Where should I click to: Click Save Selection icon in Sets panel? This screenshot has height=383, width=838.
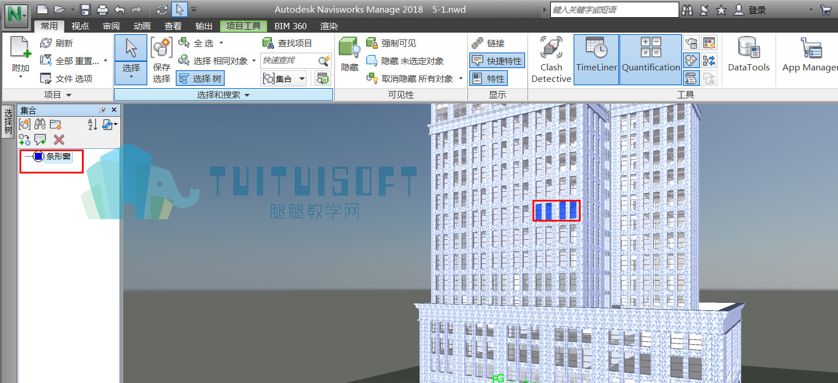coord(25,124)
